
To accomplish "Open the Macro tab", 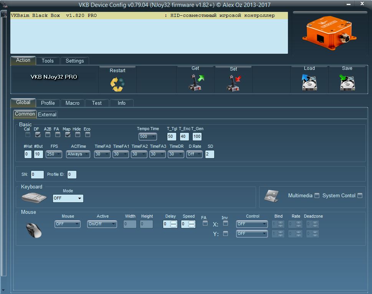I will click(x=72, y=103).
